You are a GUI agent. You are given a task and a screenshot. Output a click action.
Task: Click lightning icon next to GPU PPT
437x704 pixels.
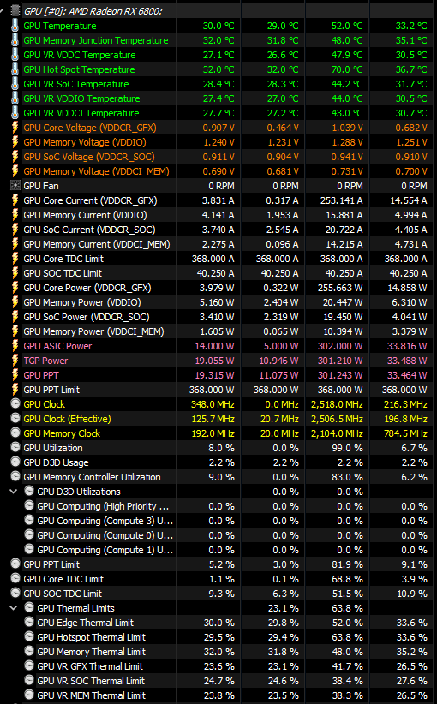click(x=15, y=375)
